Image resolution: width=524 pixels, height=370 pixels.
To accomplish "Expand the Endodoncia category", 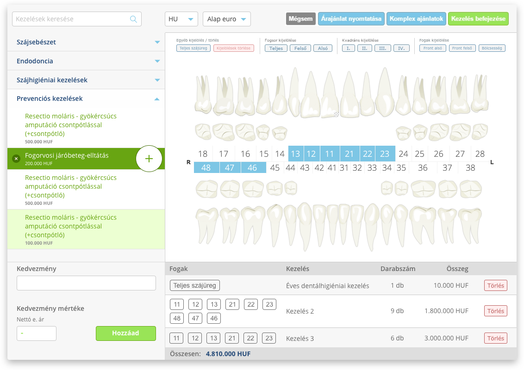I will click(86, 61).
